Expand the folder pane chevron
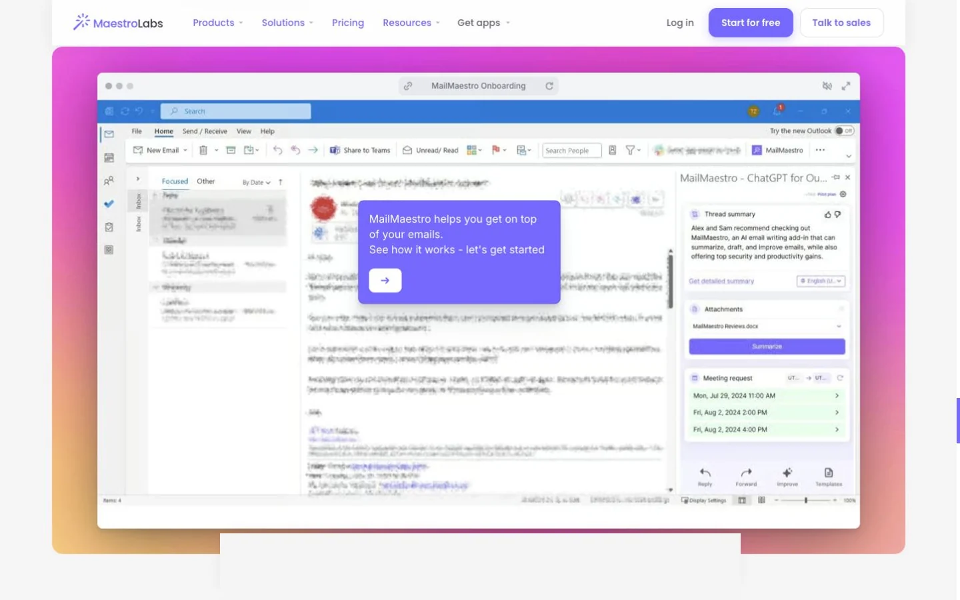This screenshot has height=600, width=960. (x=138, y=179)
